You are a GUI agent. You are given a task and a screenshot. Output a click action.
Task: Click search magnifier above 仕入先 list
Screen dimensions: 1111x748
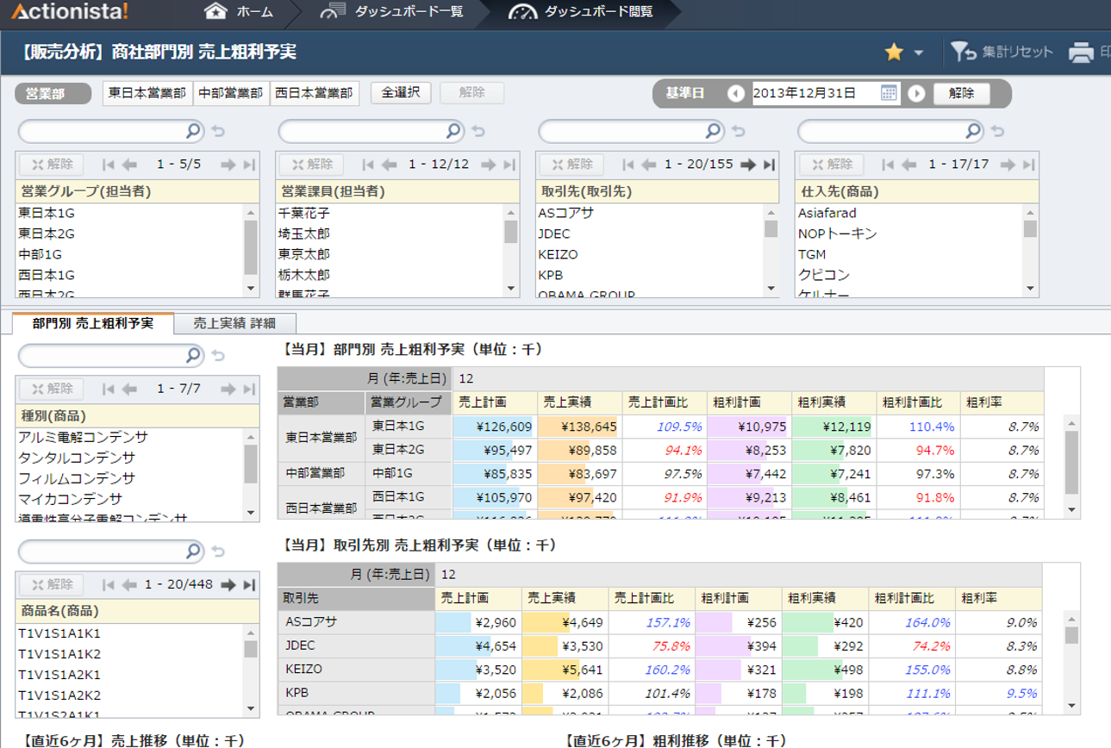coord(973,131)
